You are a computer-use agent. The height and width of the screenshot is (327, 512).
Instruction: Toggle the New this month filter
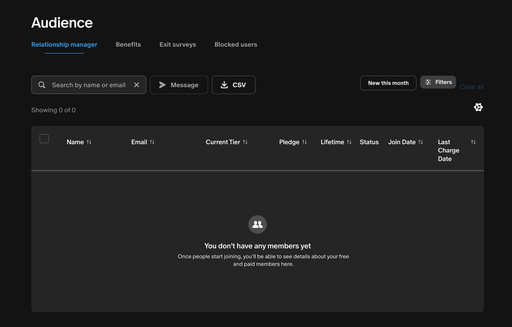(x=388, y=83)
